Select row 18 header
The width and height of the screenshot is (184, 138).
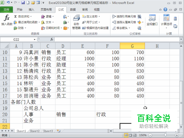(5, 102)
